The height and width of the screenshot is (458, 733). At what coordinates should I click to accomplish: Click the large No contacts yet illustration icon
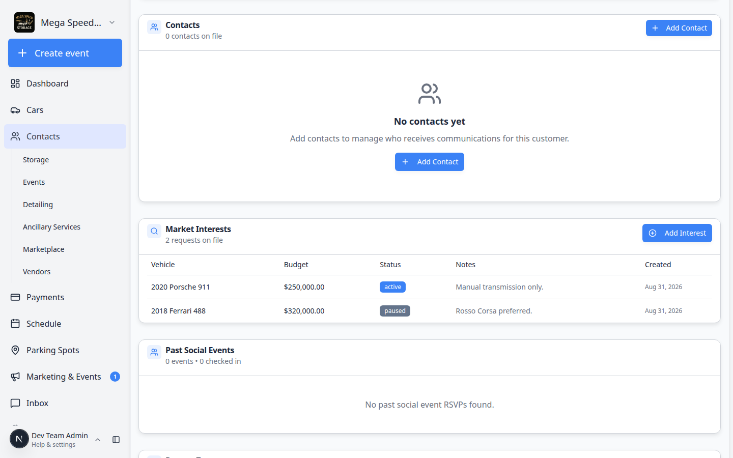430,94
